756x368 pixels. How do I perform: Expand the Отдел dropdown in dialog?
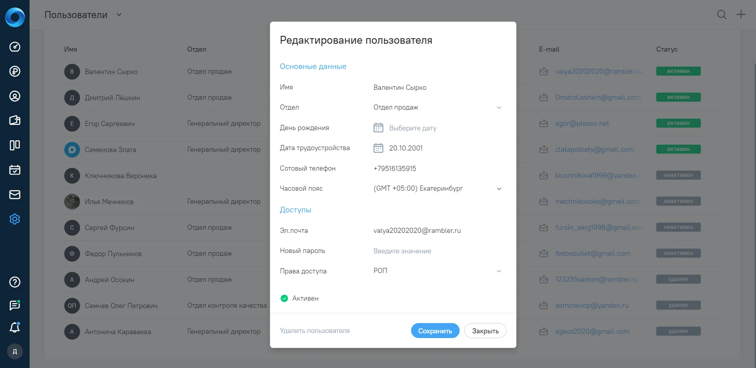click(x=438, y=107)
